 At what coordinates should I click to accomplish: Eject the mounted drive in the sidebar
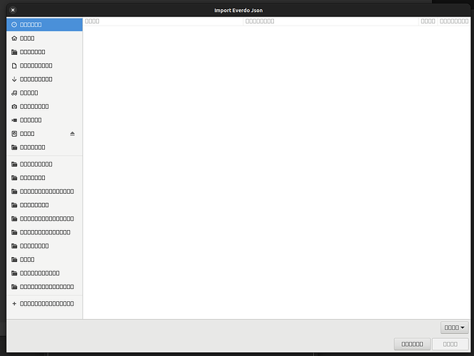pos(72,134)
